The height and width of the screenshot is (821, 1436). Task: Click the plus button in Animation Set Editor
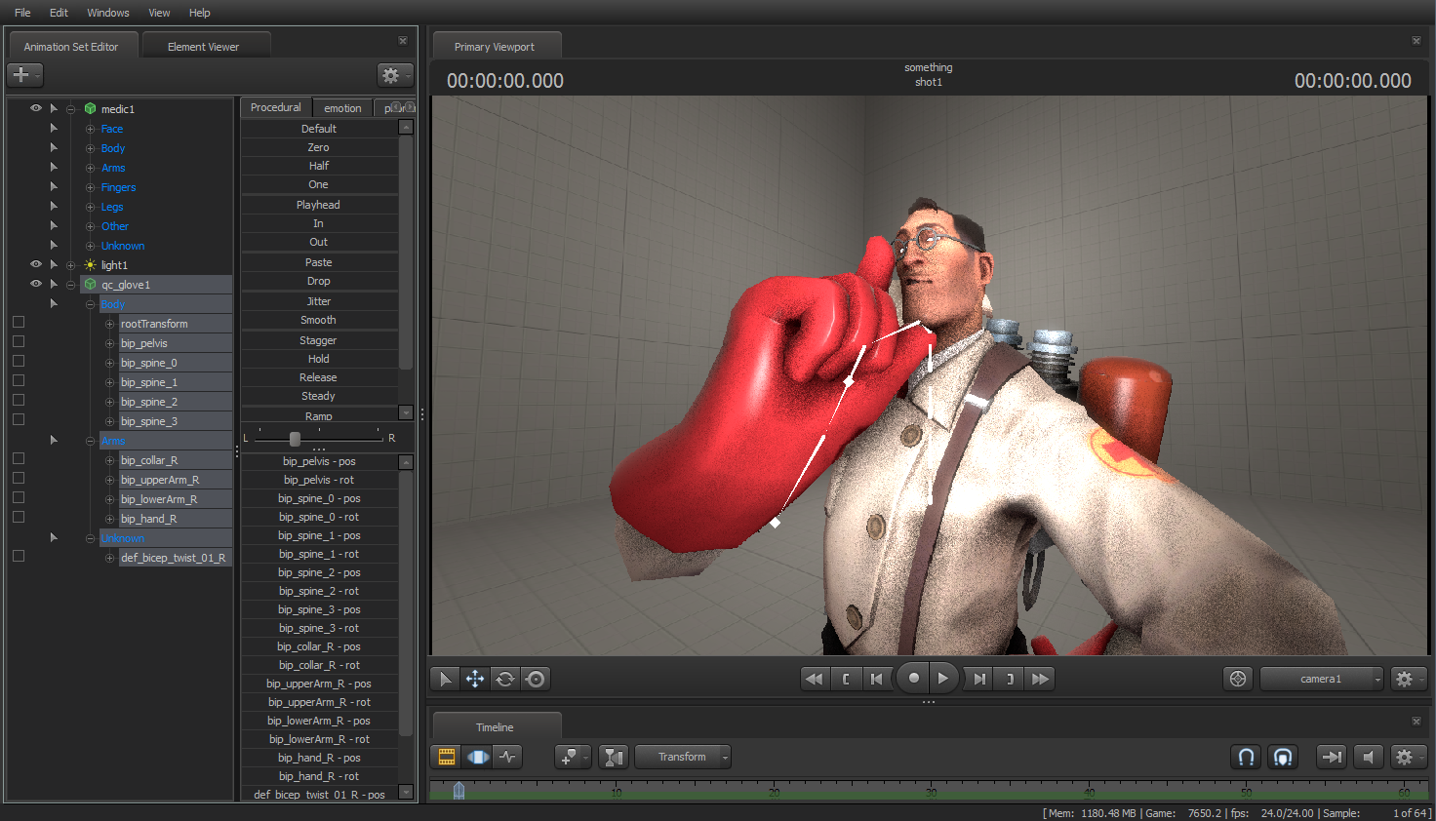21,74
